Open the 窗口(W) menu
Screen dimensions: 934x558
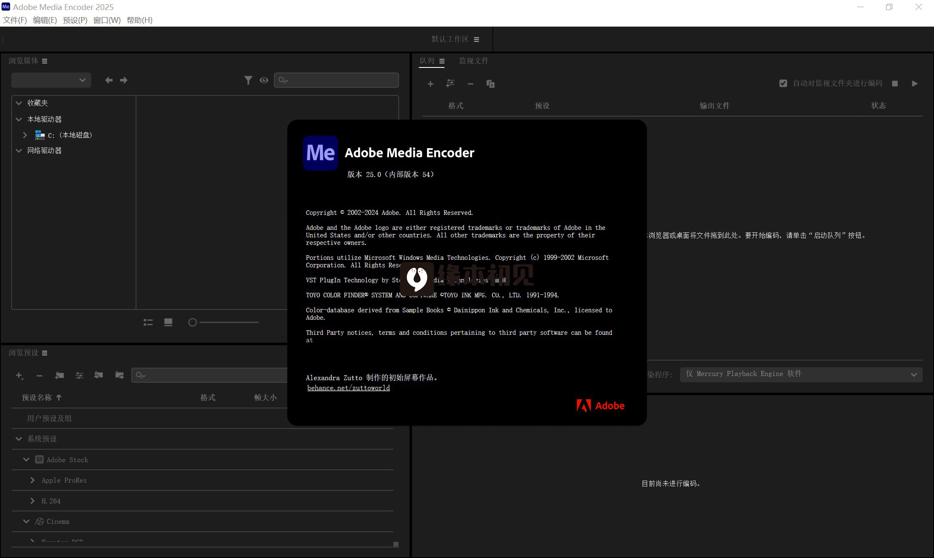click(x=107, y=20)
